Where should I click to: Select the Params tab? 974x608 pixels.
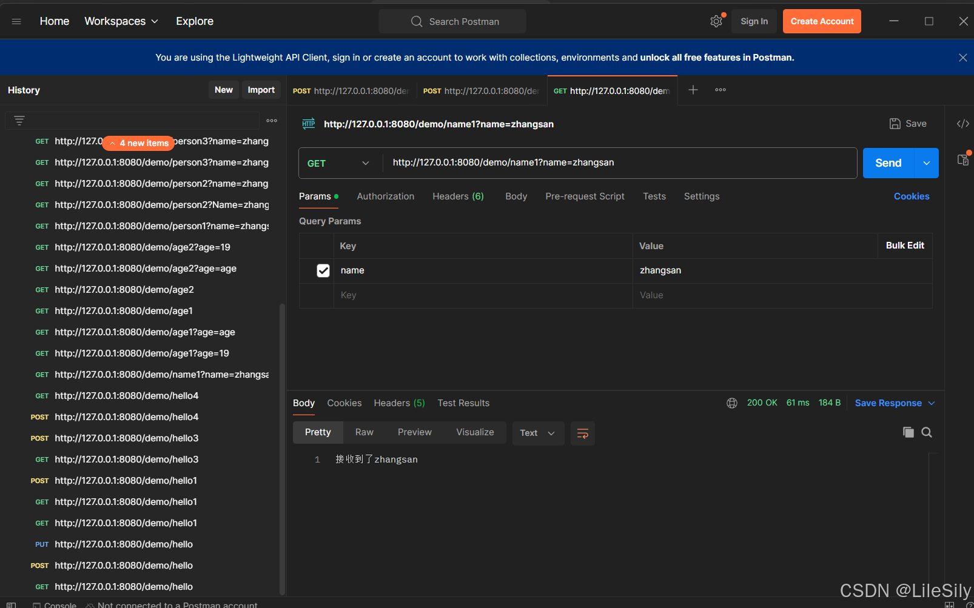[x=318, y=196]
